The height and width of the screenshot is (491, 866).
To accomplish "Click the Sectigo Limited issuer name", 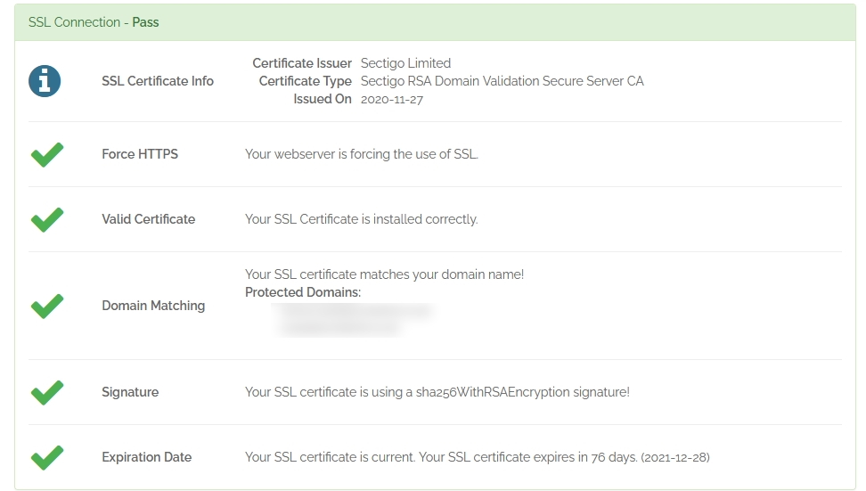I will tap(405, 63).
